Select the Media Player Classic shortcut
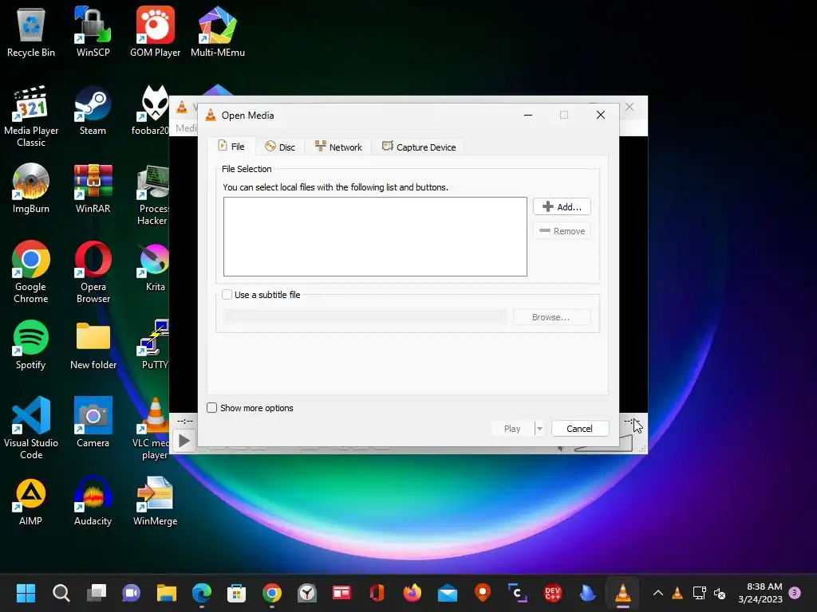The image size is (817, 612). click(31, 116)
